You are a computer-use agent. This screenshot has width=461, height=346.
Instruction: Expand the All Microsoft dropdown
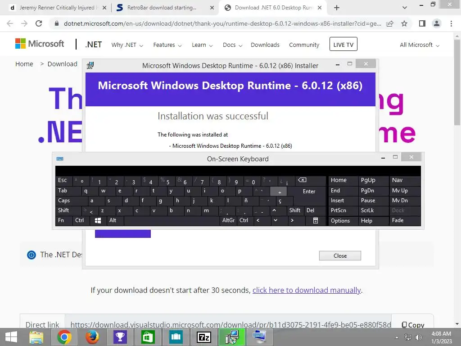[420, 45]
